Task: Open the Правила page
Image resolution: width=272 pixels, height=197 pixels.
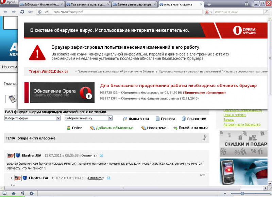Action: (x=166, y=119)
